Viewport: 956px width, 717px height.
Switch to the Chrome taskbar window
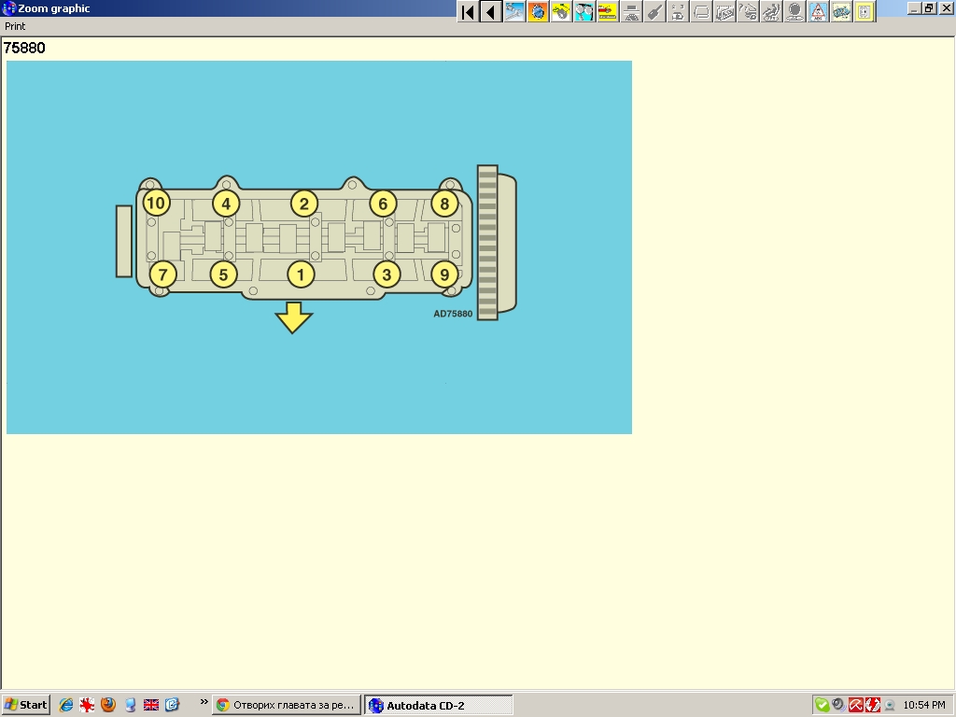point(285,705)
